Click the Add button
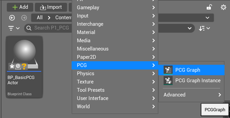The image size is (230, 118). (20, 7)
